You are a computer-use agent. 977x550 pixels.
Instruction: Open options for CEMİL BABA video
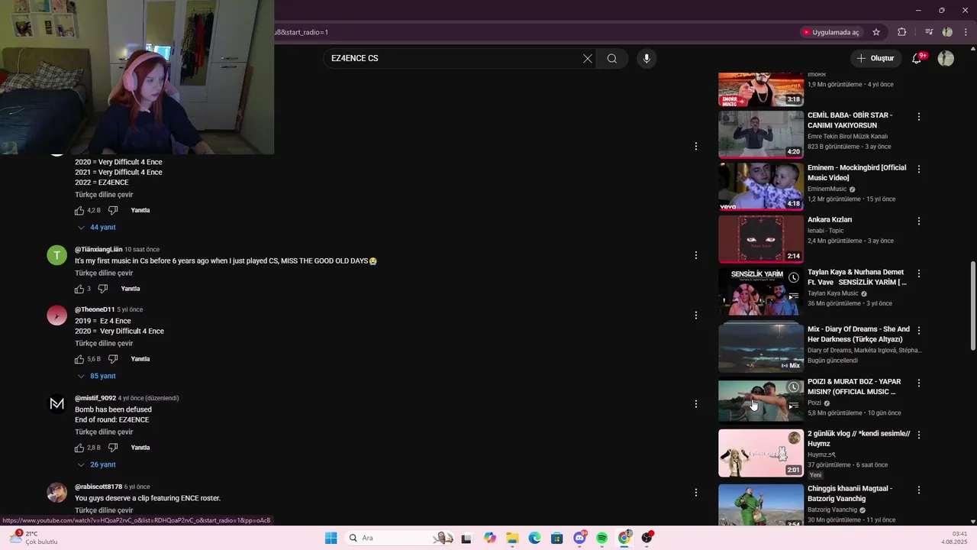tap(919, 117)
